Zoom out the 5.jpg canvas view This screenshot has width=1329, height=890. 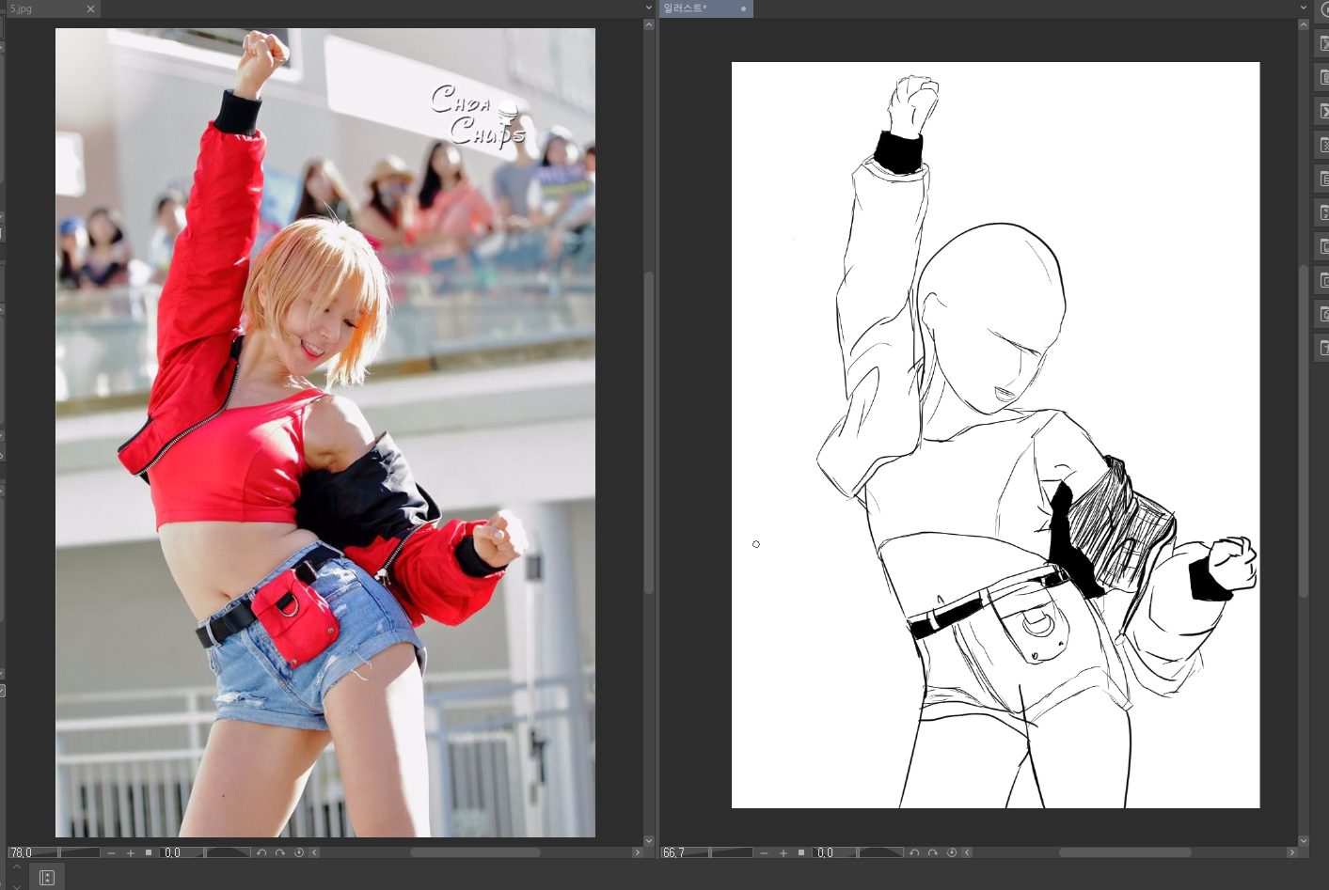(111, 852)
